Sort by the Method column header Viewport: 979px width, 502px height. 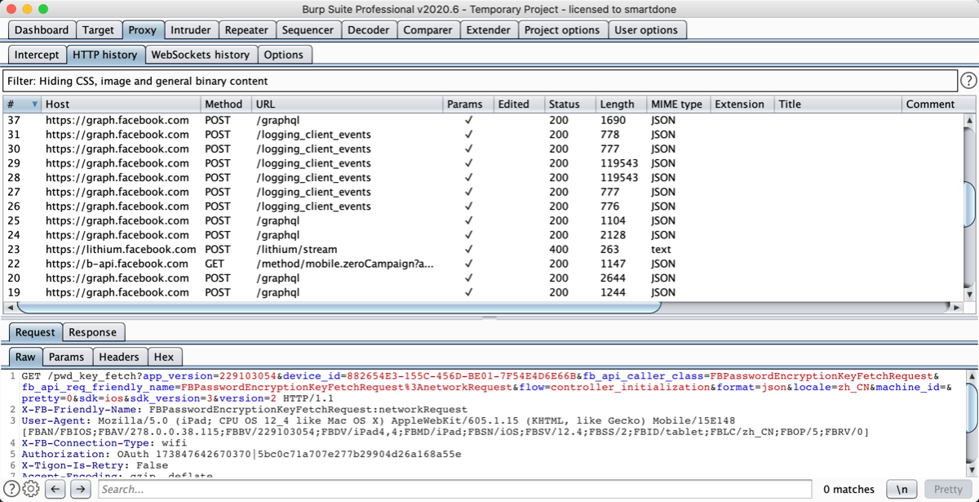(224, 104)
